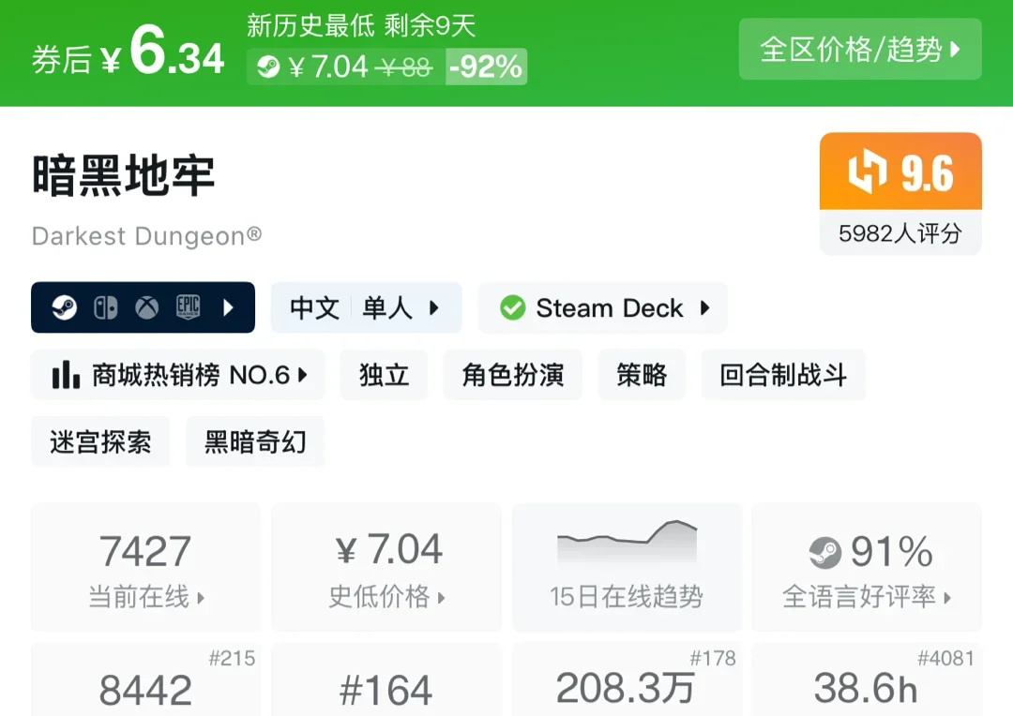Open the 迷宫探索 tag
This screenshot has height=716, width=1013.
(100, 441)
